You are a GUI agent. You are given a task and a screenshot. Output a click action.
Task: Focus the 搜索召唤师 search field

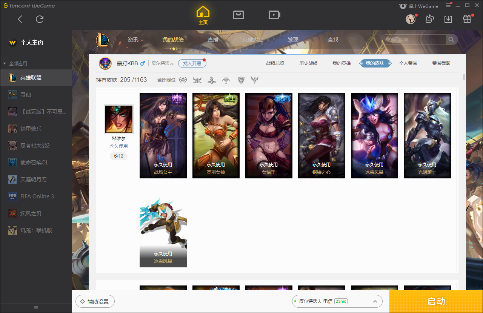tap(414, 40)
